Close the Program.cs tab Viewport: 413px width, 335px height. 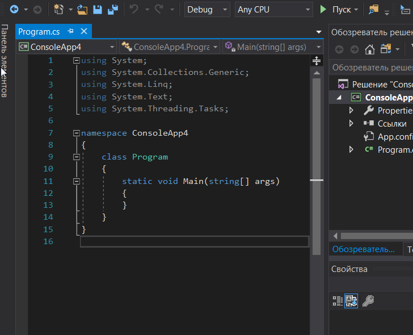[x=83, y=31]
